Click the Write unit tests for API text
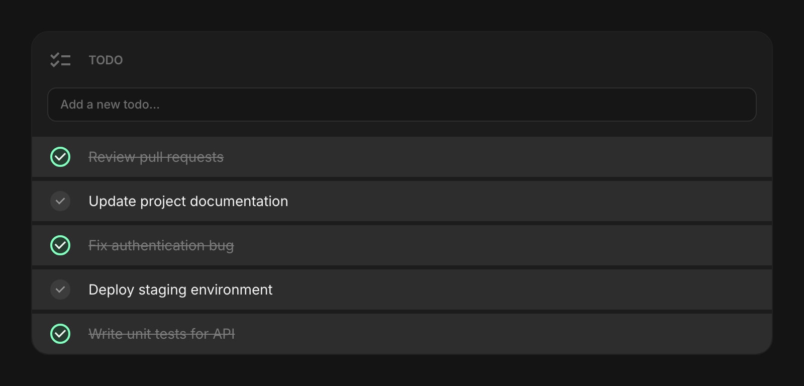The image size is (804, 386). click(161, 334)
